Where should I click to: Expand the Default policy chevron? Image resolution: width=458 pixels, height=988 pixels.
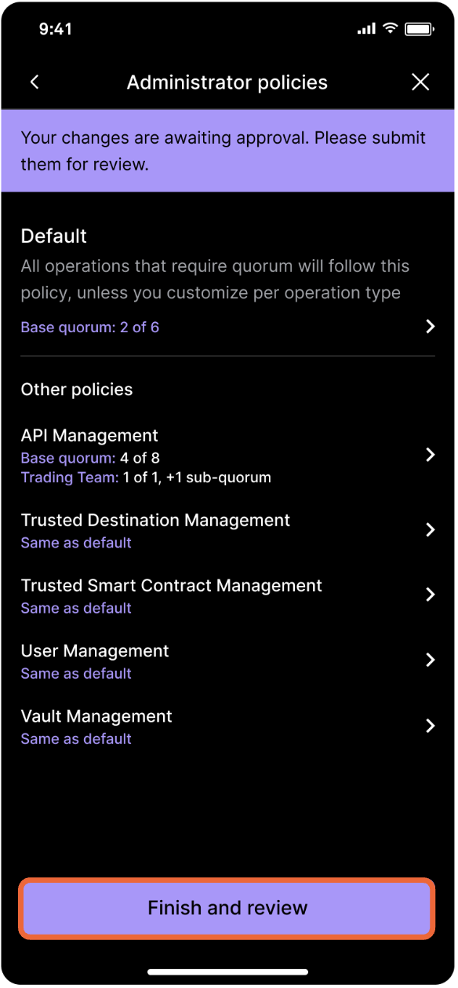[430, 327]
